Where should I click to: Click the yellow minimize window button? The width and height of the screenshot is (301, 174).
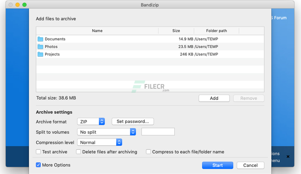pos(18,5)
